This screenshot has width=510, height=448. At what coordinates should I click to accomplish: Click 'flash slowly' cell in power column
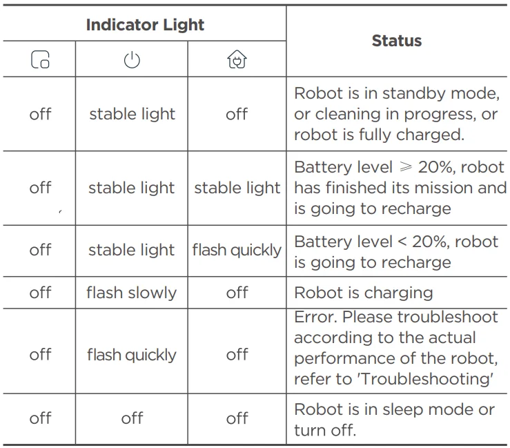click(x=131, y=293)
